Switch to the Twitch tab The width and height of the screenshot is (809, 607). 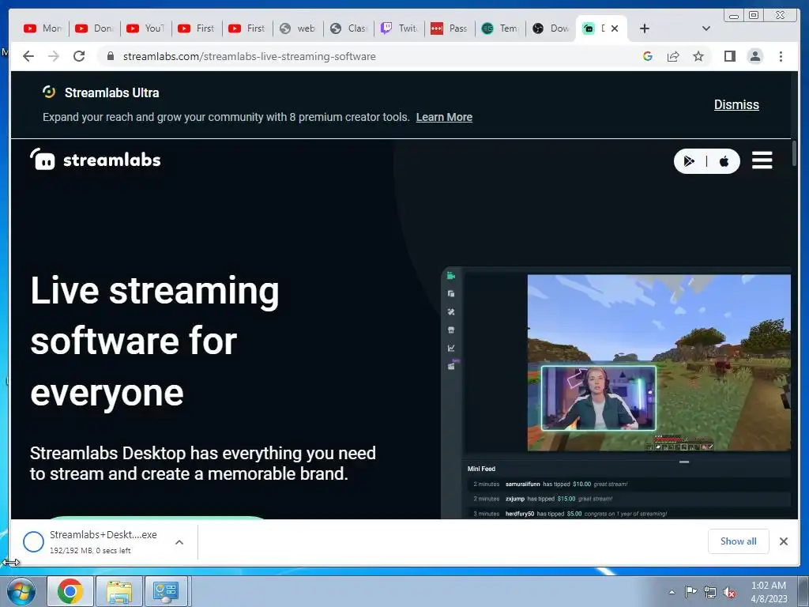pyautogui.click(x=400, y=28)
